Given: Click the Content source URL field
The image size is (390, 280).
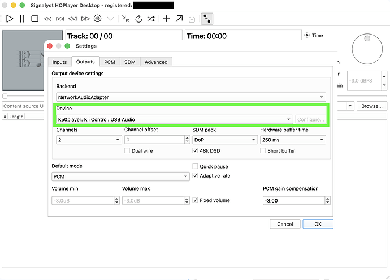Looking at the screenshot, I should (x=23, y=106).
